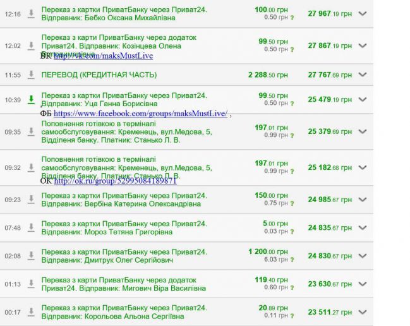Click the arrow icon beside 00:17 transaction
410x326 pixels.
(31, 311)
